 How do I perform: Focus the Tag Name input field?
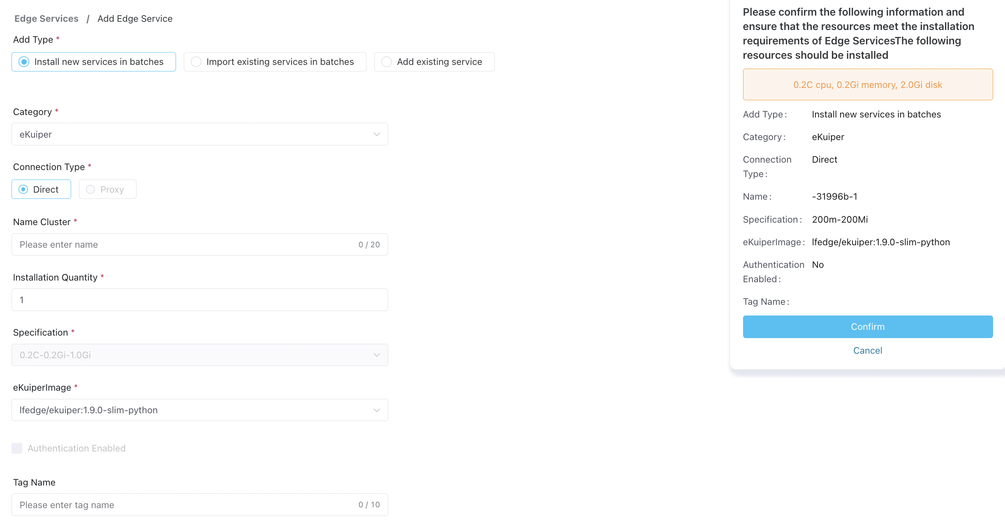[x=200, y=505]
